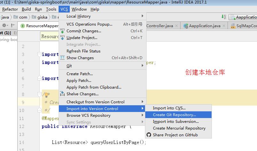This screenshot has height=151, width=257.
Task: Choose Apply Patch option
Action: [x=102, y=81]
